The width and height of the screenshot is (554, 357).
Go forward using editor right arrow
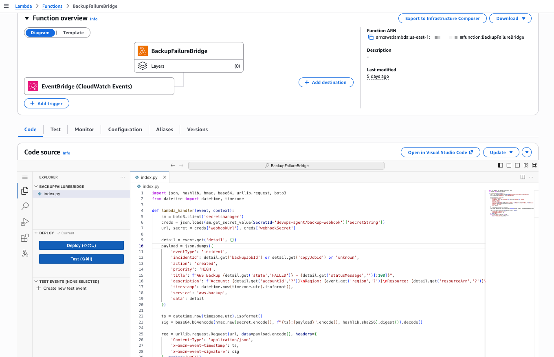[182, 166]
